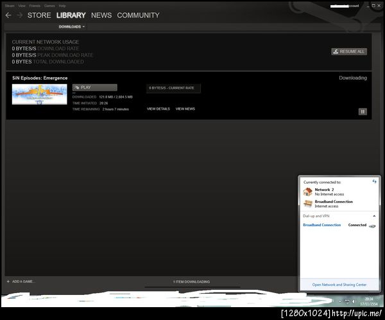
Task: Expand the DOWNLOADS dropdown
Action: 72,26
